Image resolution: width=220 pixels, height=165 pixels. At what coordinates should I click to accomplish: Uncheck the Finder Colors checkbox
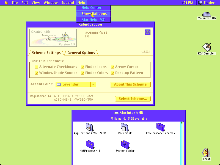click(82, 73)
